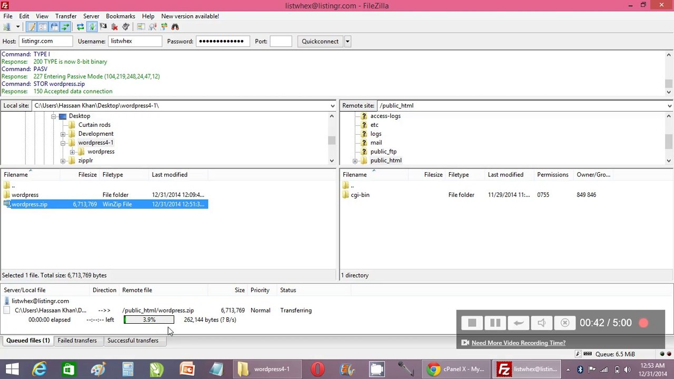Click the recorder speaker icon

coord(541,323)
